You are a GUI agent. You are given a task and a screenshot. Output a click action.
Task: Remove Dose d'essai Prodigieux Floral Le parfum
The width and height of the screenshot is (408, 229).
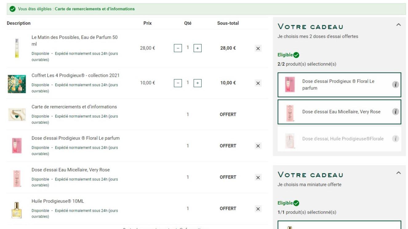point(258,146)
